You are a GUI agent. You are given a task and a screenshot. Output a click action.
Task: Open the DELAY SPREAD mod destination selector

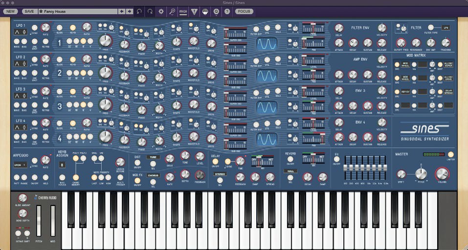448,92
